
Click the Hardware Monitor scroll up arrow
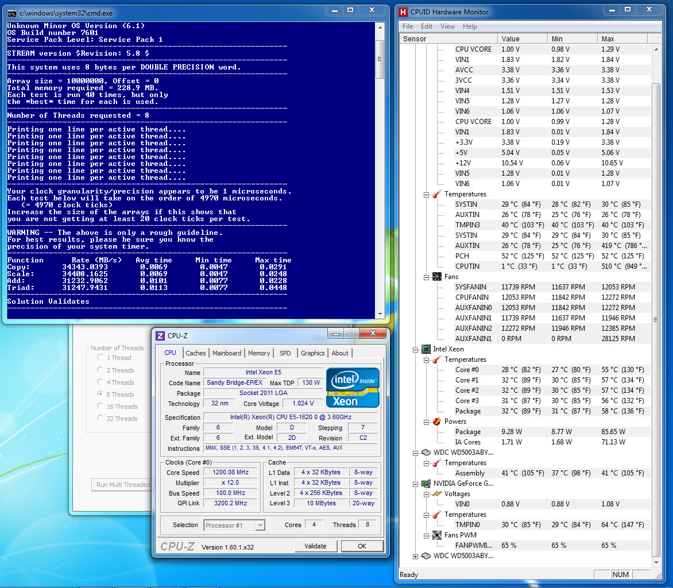[656, 49]
